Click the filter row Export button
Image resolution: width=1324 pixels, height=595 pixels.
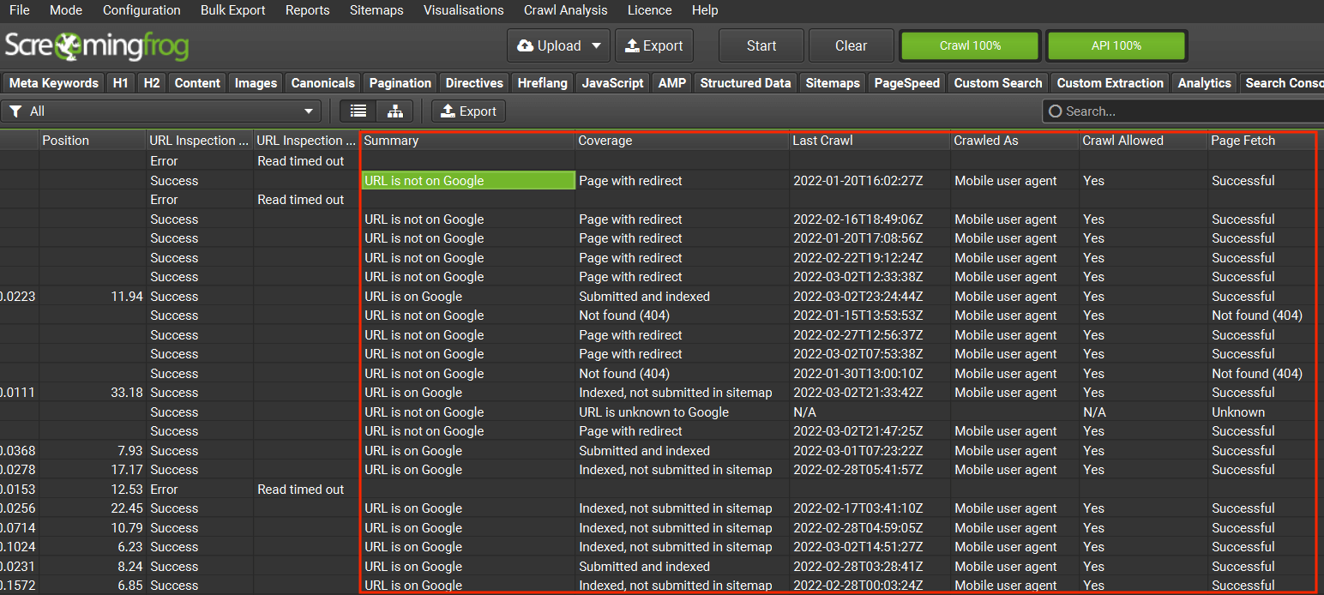(x=468, y=111)
